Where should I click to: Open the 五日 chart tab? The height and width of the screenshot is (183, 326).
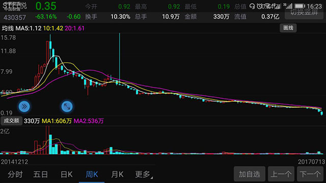coord(41,174)
